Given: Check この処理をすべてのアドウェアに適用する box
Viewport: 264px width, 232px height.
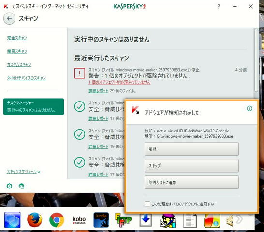Looking at the screenshot, I should click(147, 204).
